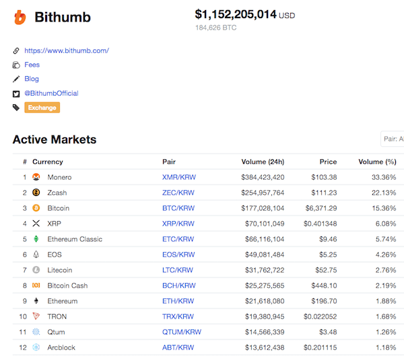Viewport: 404px width, 357px height.
Task: Open the BCH/KRW pair link
Action: point(179,286)
